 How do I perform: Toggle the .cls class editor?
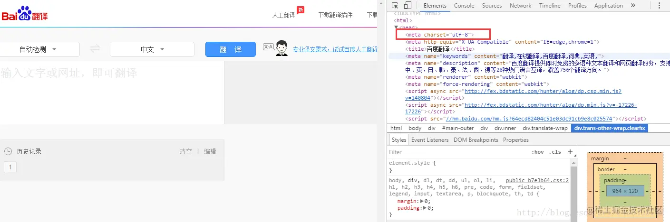555,152
